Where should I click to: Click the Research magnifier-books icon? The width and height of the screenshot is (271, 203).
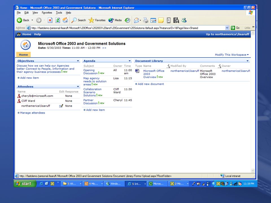click(x=176, y=20)
